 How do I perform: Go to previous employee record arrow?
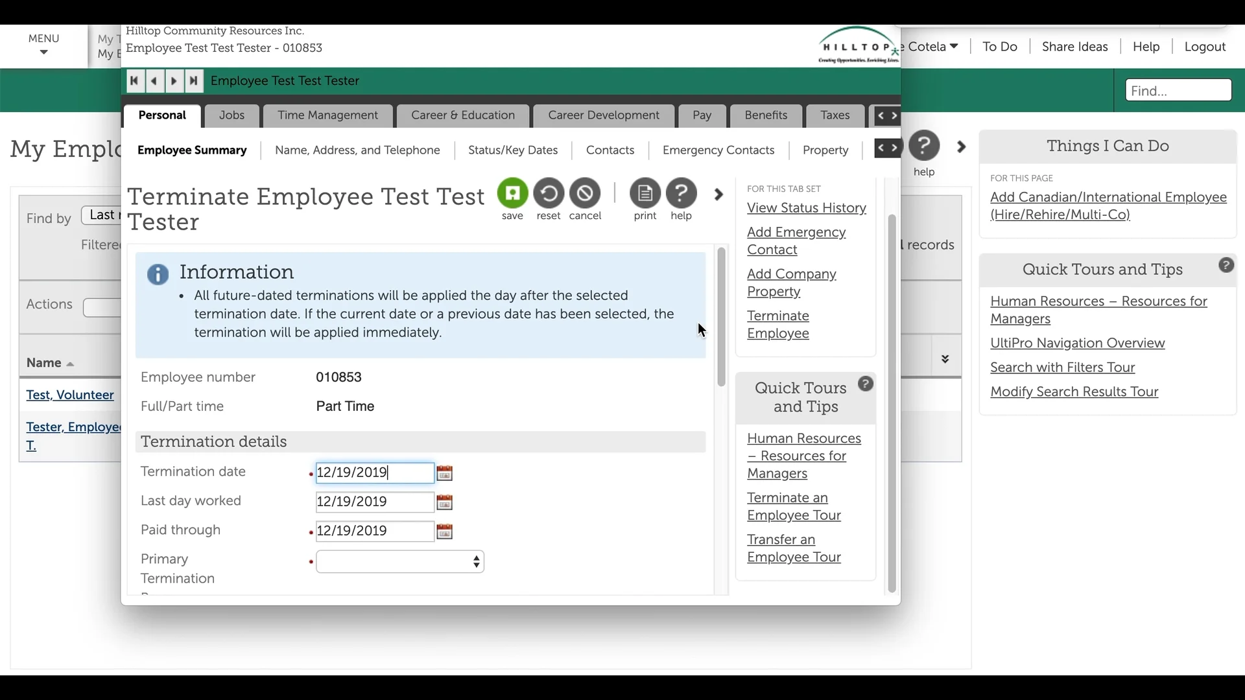[x=154, y=81]
